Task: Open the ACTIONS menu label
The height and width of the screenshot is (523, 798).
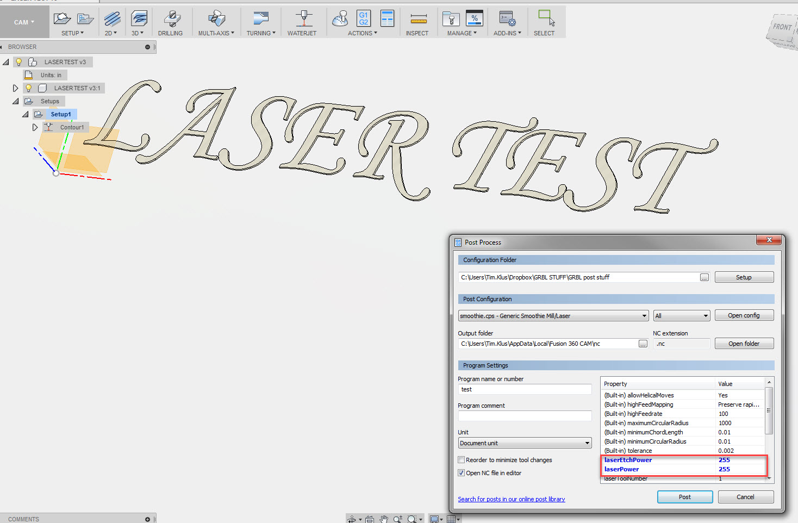Action: click(x=363, y=33)
